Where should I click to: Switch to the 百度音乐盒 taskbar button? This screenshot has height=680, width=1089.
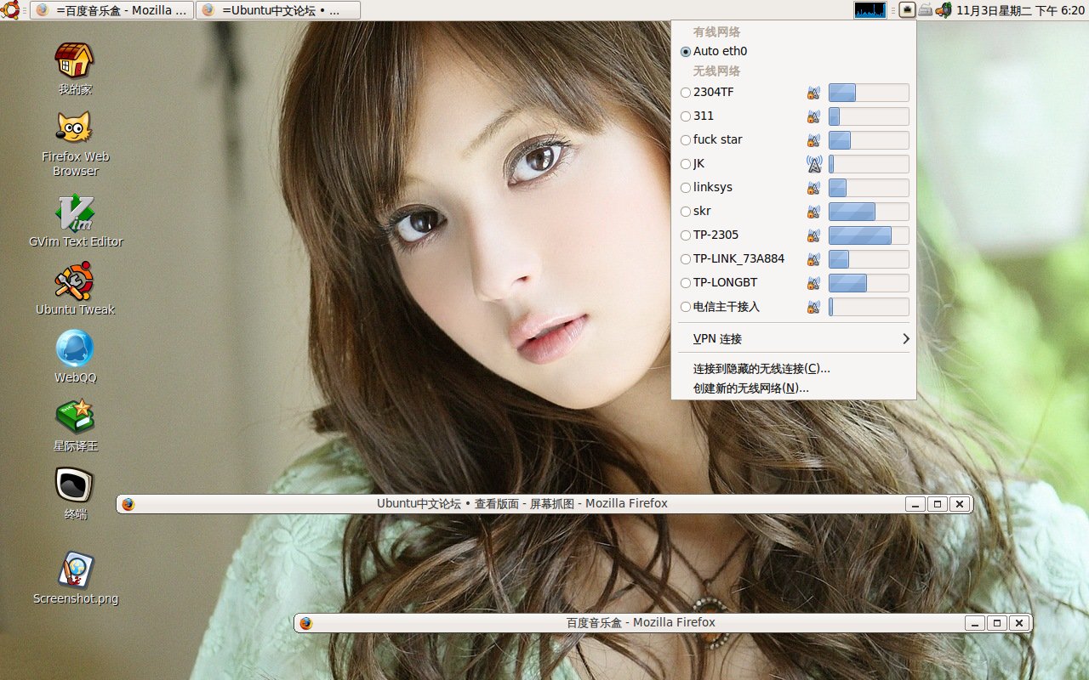[x=111, y=10]
